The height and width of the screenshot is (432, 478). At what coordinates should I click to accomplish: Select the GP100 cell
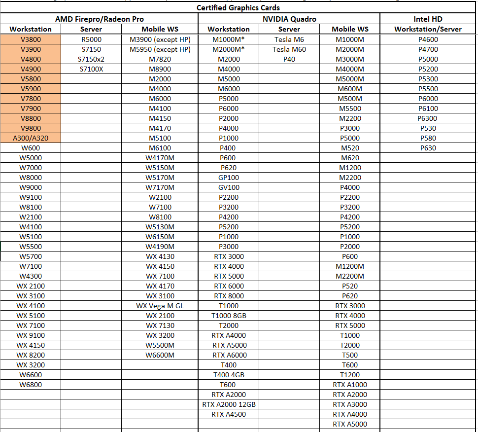coord(229,178)
